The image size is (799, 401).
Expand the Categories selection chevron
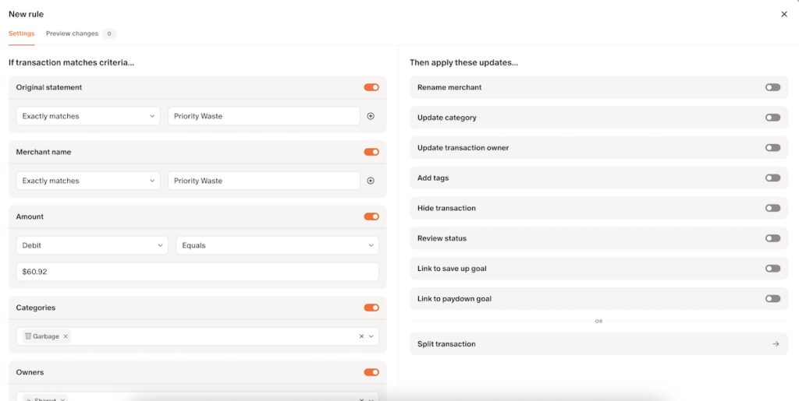(x=371, y=336)
